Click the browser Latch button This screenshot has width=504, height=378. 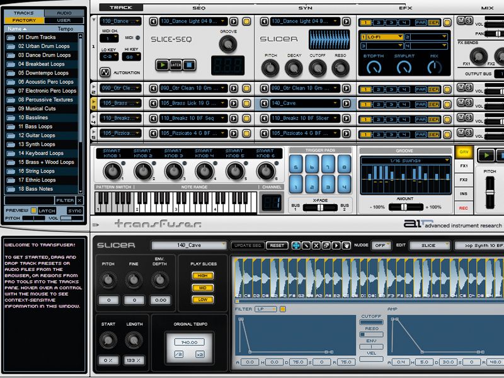click(47, 211)
